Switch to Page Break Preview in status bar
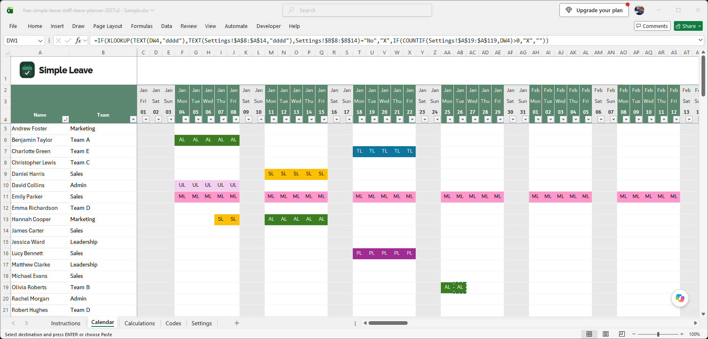The image size is (708, 339). (x=622, y=334)
